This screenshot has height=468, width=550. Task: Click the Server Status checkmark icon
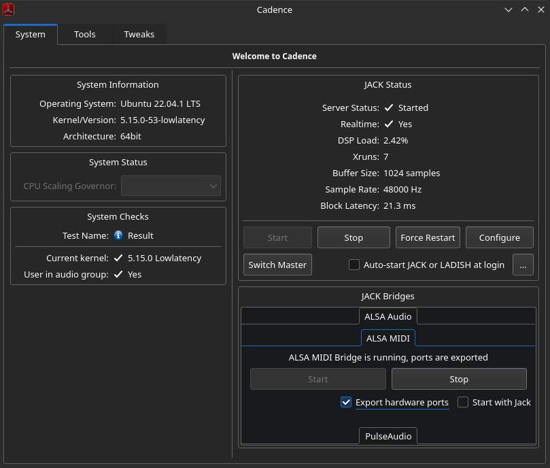(389, 107)
